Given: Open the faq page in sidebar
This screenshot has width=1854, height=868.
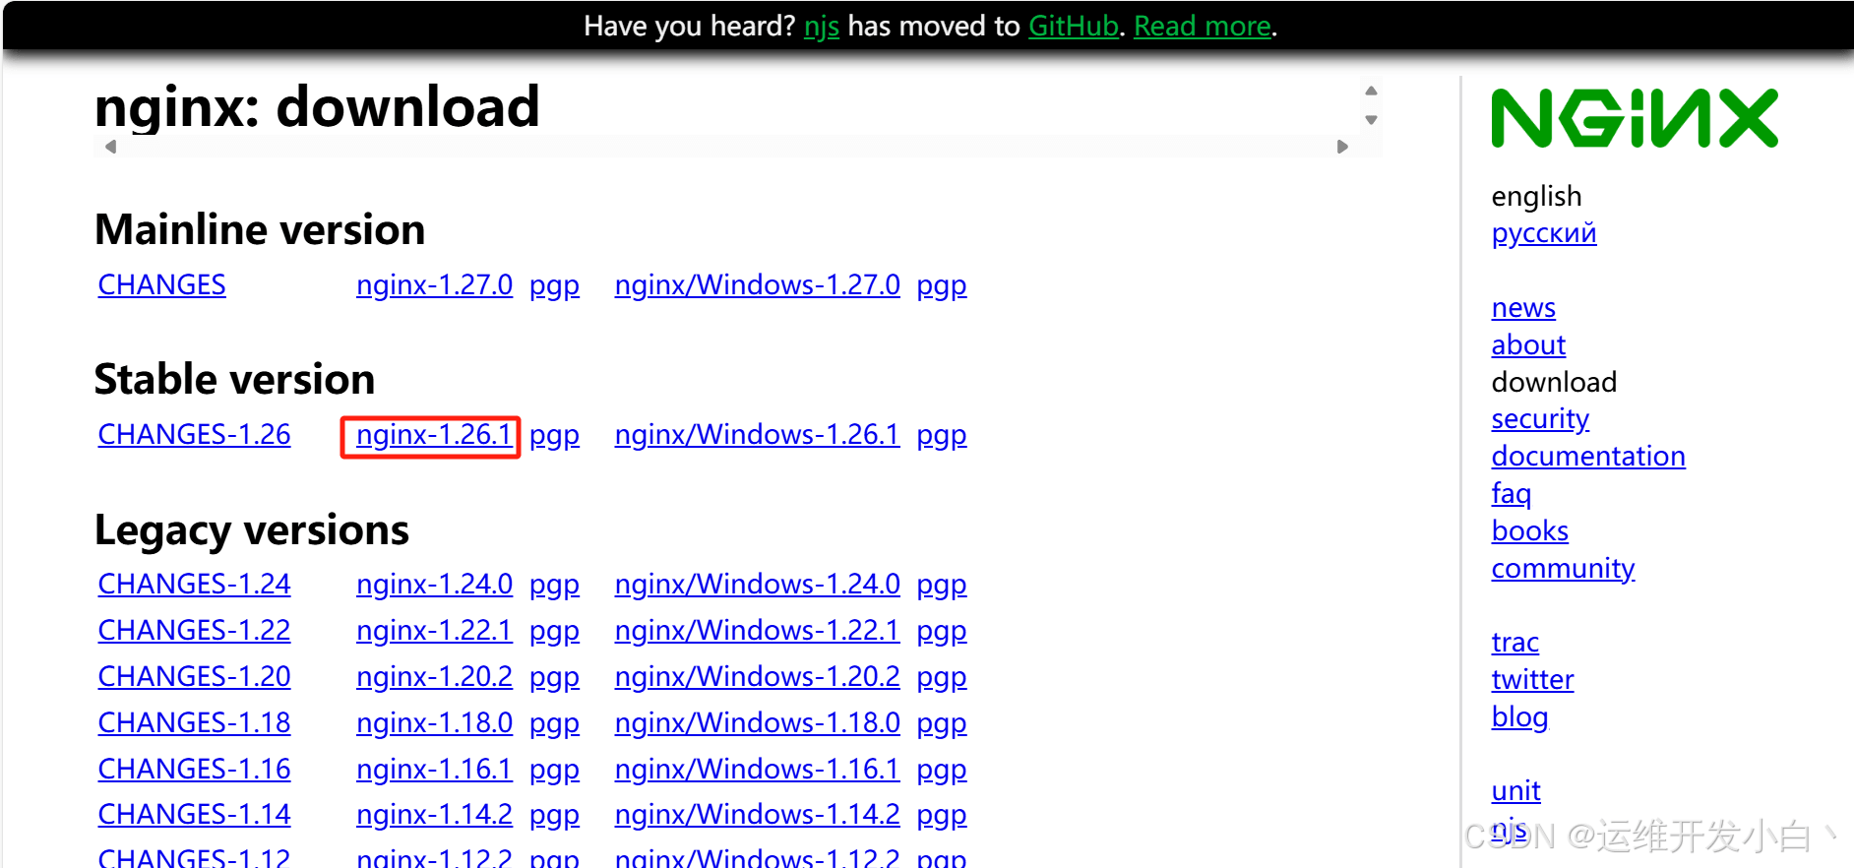Looking at the screenshot, I should 1512,494.
